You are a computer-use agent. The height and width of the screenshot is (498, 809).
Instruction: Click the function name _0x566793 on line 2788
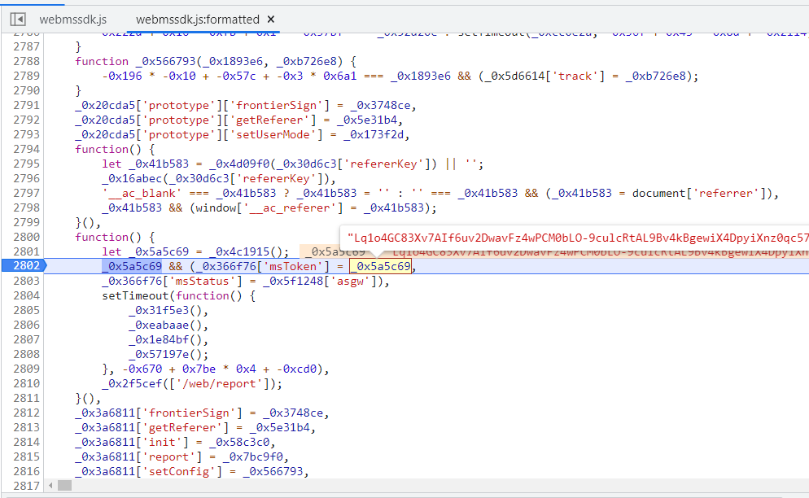click(x=165, y=61)
